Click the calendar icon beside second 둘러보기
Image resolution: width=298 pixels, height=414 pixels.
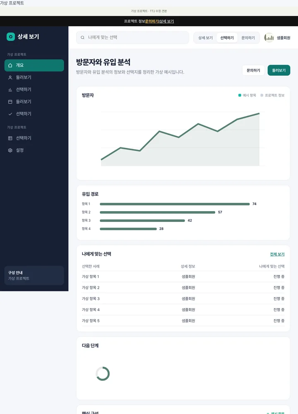pos(10,102)
